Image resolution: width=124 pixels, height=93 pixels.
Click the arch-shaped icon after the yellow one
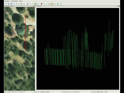click(x=54, y=4)
